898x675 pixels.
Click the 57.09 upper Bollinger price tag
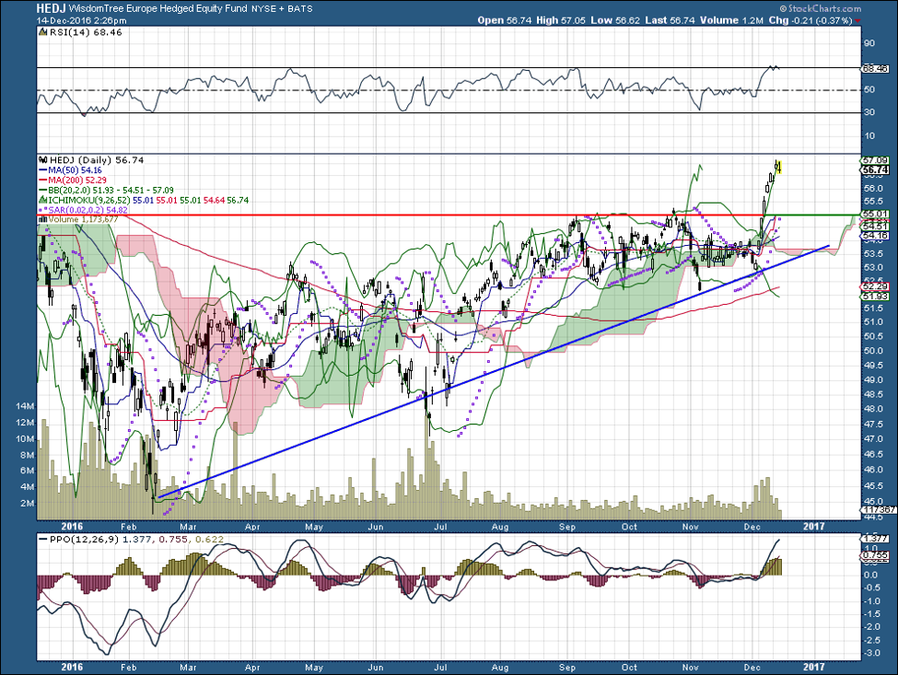coord(876,160)
